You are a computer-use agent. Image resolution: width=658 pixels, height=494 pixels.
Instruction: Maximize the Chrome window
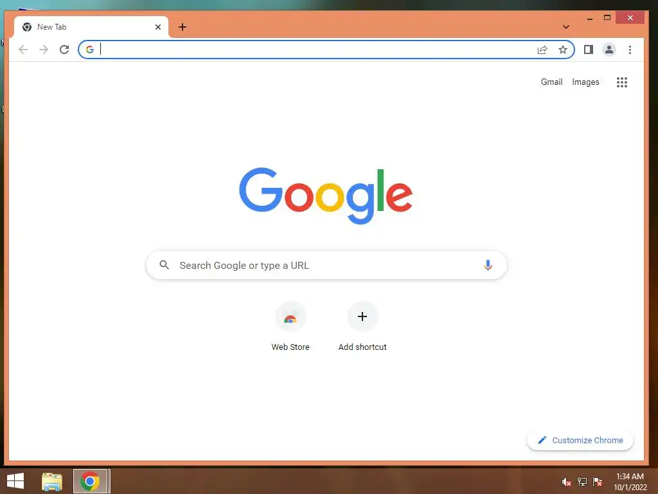607,17
